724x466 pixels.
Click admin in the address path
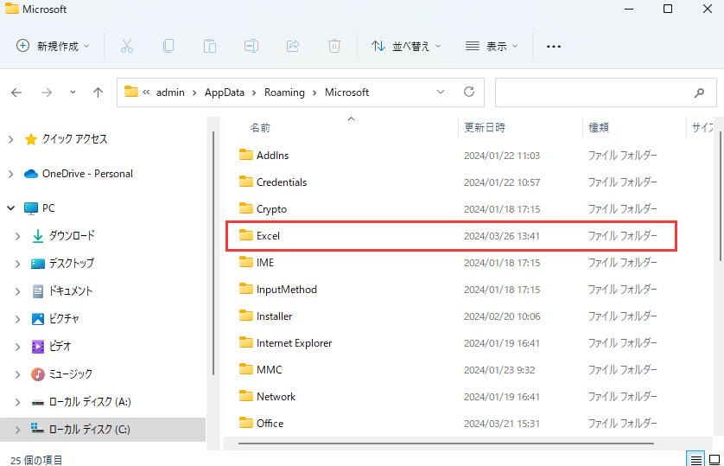(x=170, y=93)
